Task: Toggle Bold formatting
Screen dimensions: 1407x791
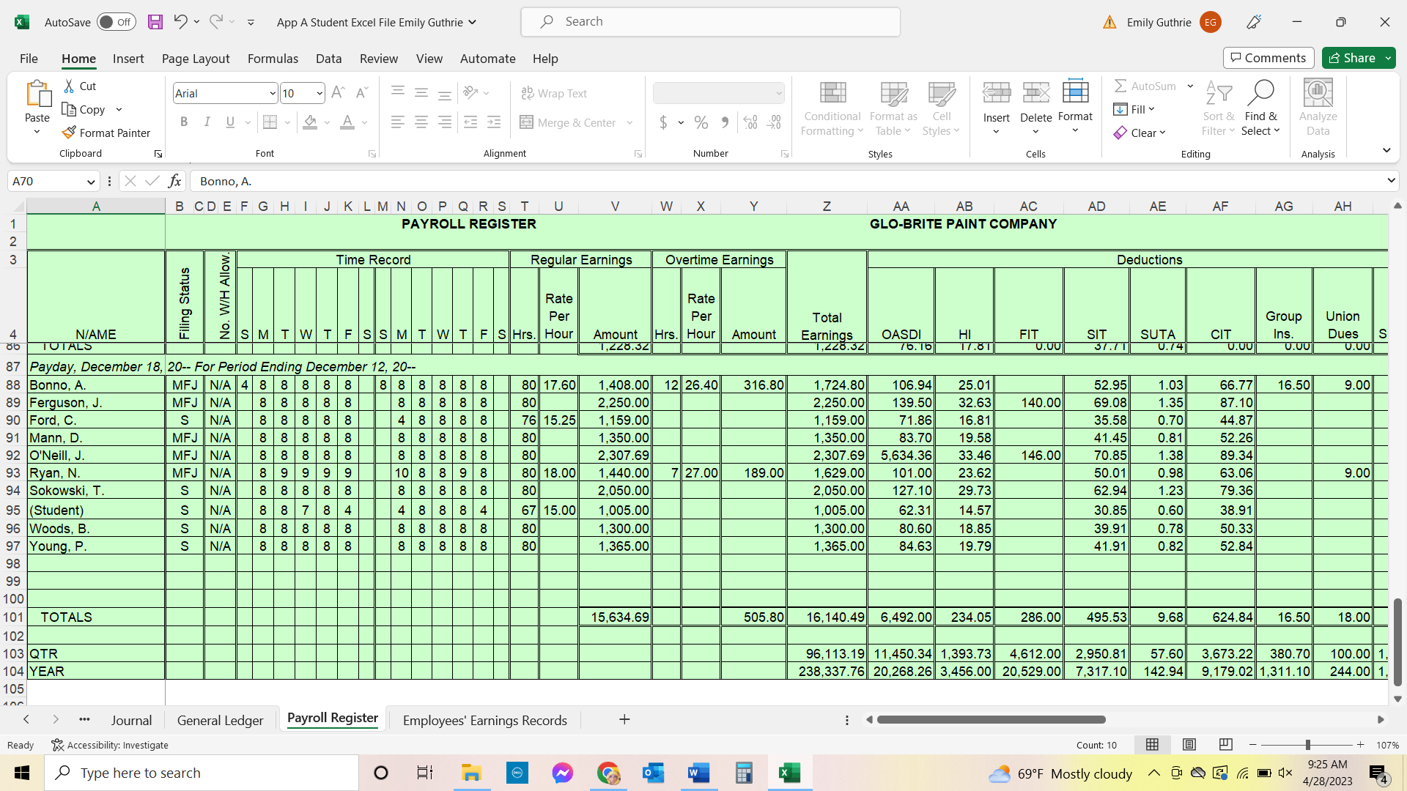Action: click(x=184, y=122)
